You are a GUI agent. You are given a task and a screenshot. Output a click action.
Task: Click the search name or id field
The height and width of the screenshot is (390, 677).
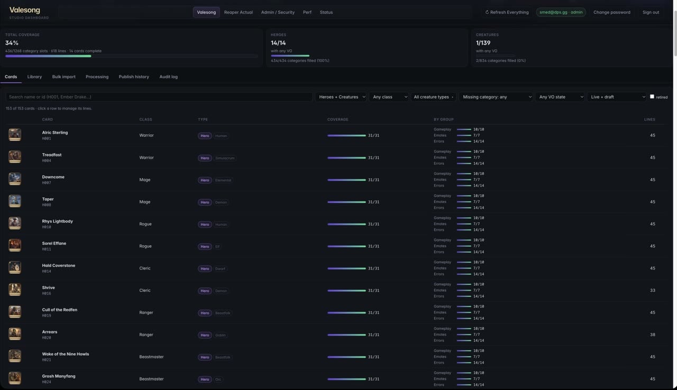(x=159, y=97)
